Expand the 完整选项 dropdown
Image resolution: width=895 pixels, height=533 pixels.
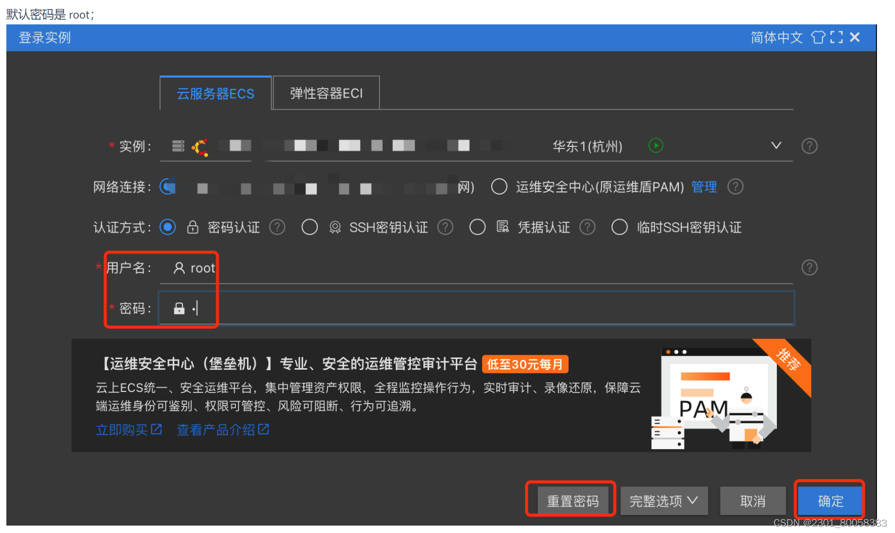click(664, 501)
